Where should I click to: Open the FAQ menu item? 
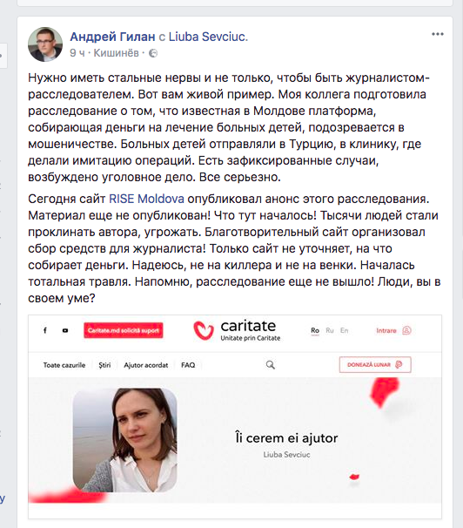(188, 365)
